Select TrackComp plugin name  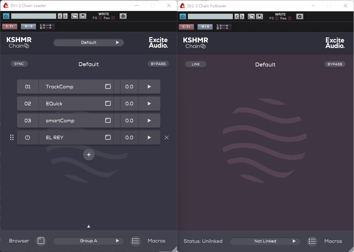click(x=60, y=87)
